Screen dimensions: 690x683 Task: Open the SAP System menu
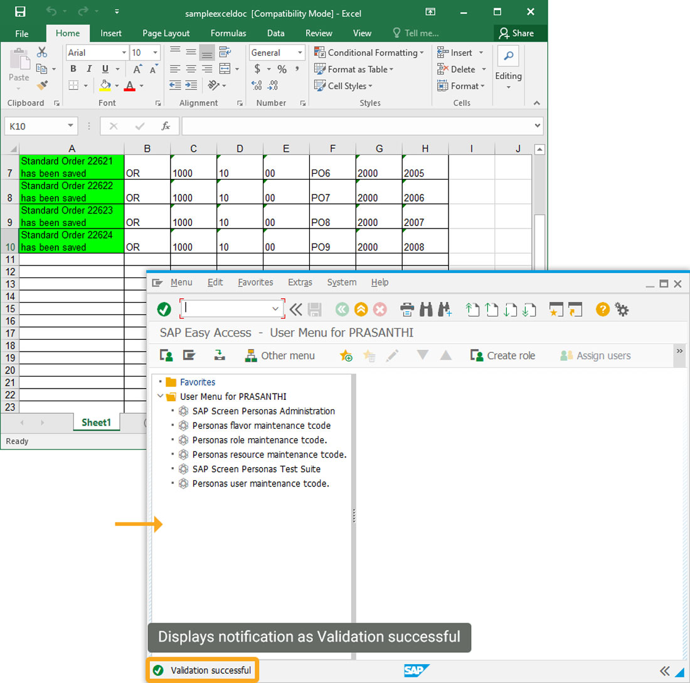341,282
